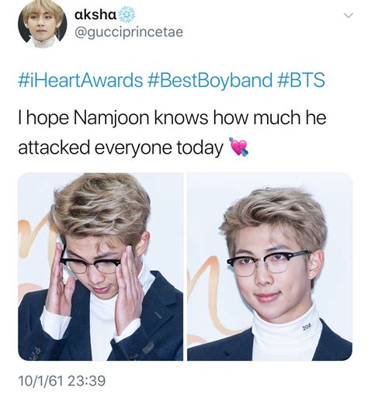Screen dimensions: 368x395
Task: Click the date 10/1/61 below photos
Action: (40, 381)
